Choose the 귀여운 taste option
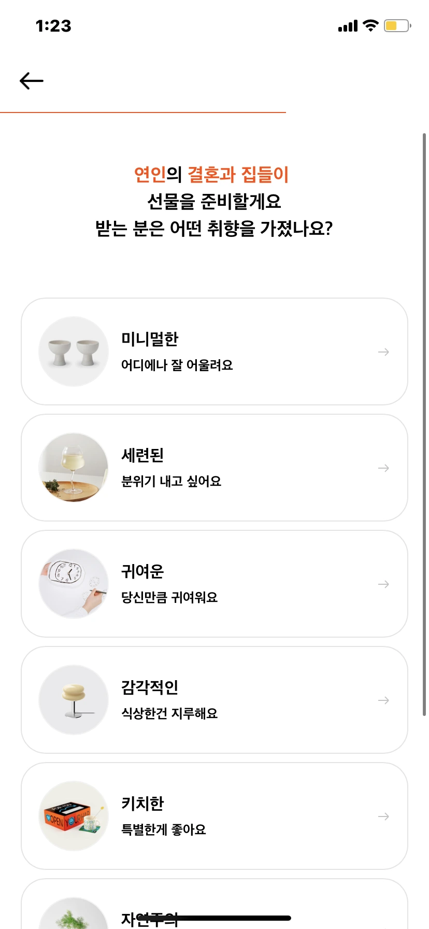Viewport: 429px width, 929px height. (214, 584)
